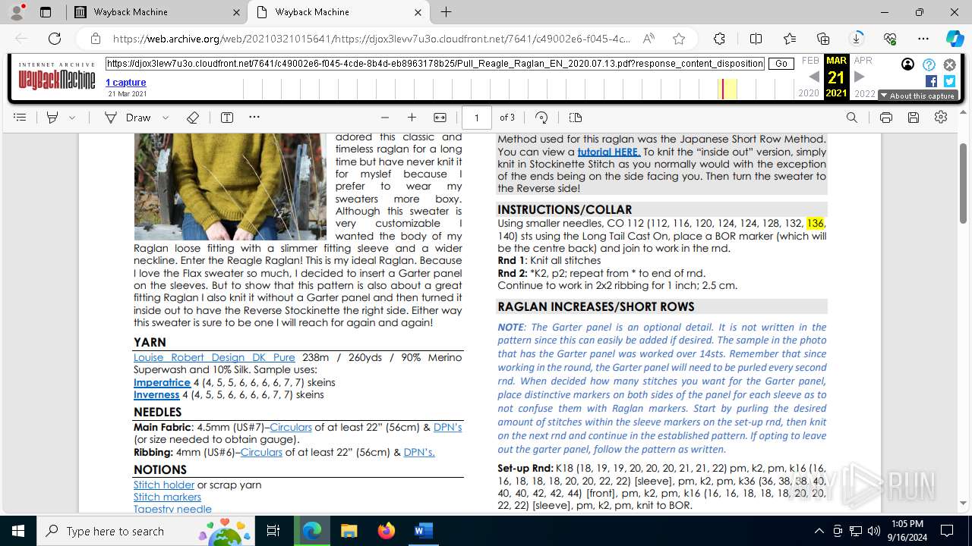Open 'Louise Robert Design DK Pure' link
Screen dimensions: 972x546
[x=214, y=357]
